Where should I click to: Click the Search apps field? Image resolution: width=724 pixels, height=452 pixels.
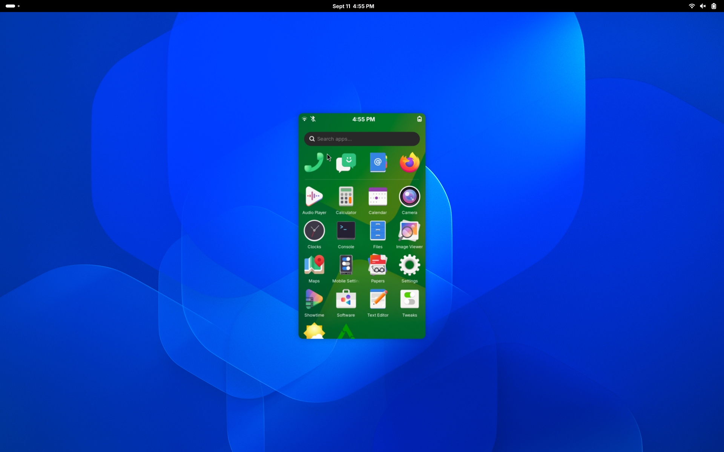(362, 139)
